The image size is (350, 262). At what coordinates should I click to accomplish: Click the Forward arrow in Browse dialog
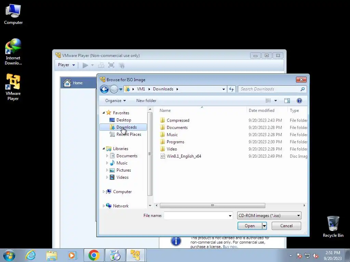click(x=114, y=89)
